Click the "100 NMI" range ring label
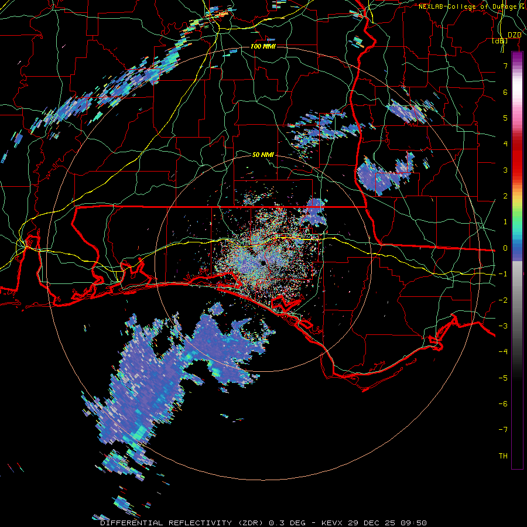The height and width of the screenshot is (527, 527). 263,46
